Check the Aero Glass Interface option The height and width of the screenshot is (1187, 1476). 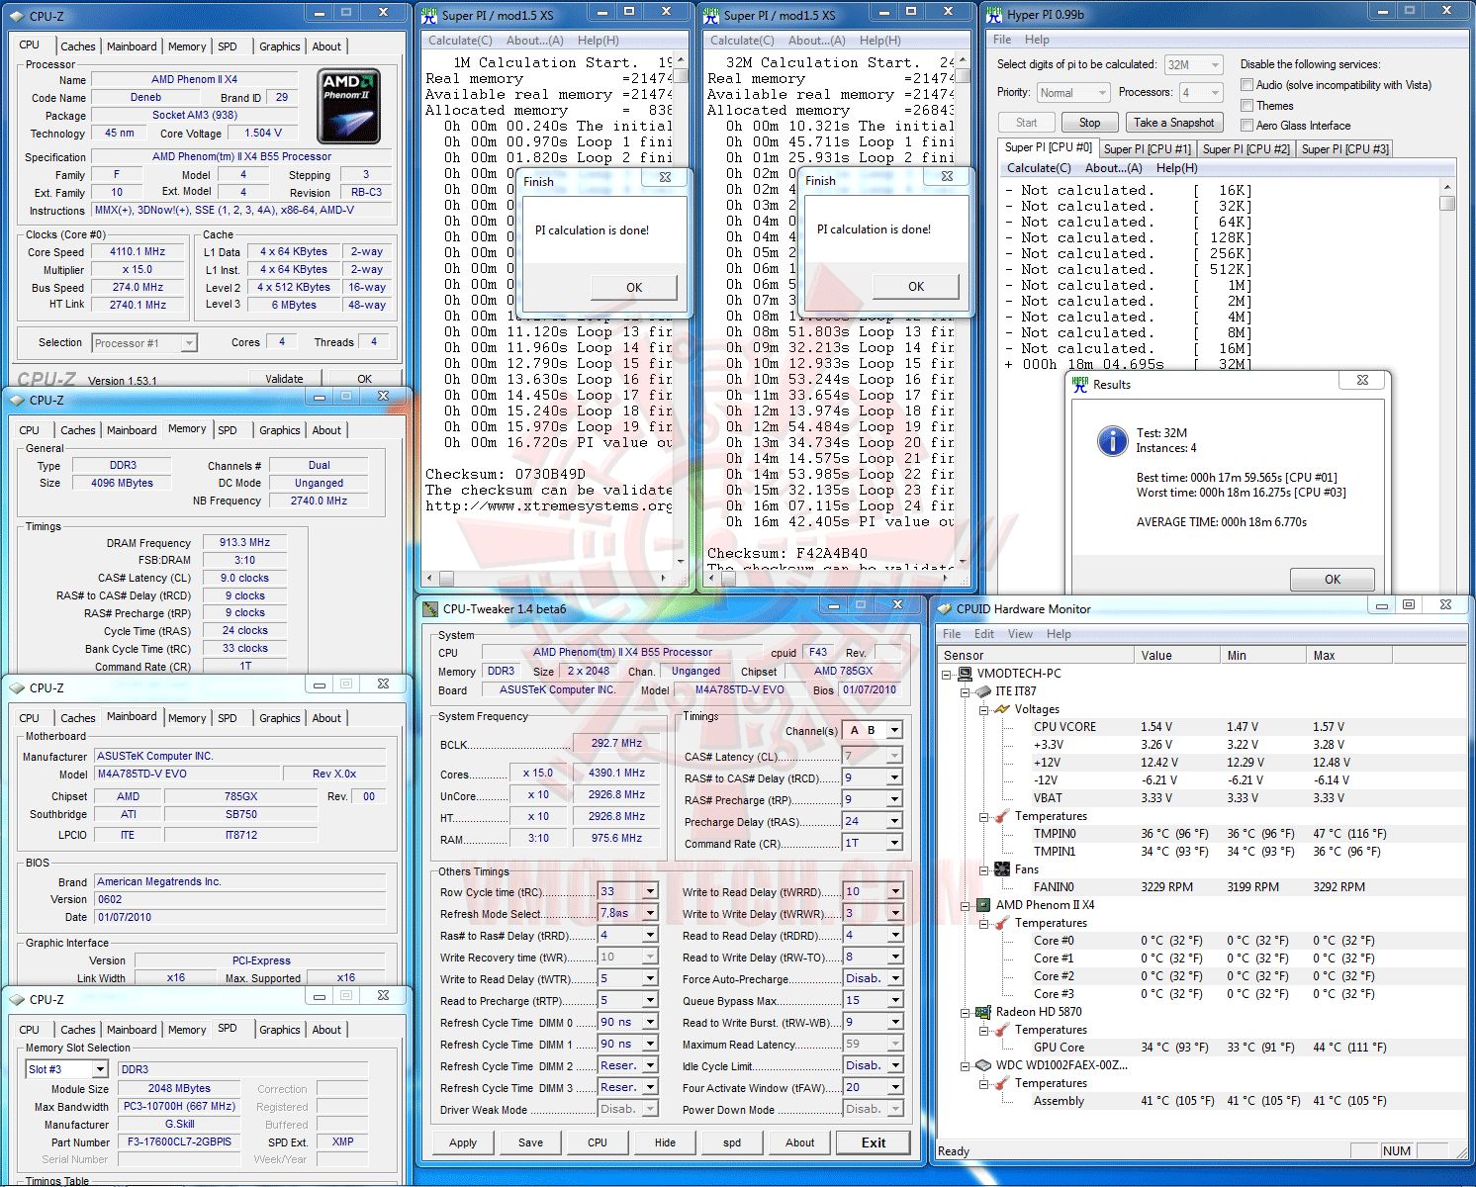click(1247, 126)
